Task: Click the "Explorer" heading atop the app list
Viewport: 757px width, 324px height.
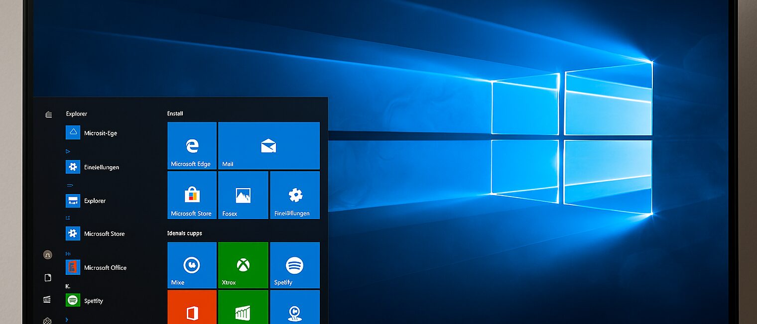Action: tap(77, 114)
